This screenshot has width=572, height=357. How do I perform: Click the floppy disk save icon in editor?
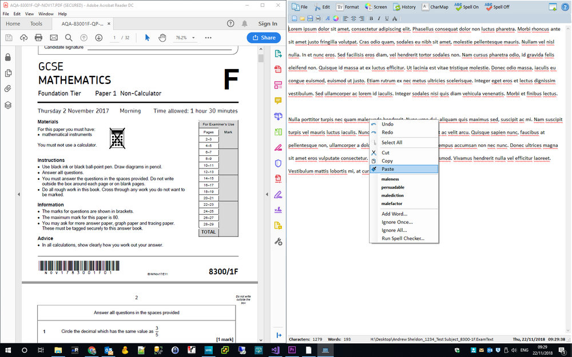point(310,18)
